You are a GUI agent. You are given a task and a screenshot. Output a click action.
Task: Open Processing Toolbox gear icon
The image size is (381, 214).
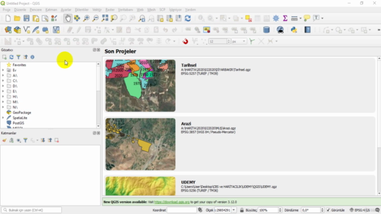pos(276,18)
